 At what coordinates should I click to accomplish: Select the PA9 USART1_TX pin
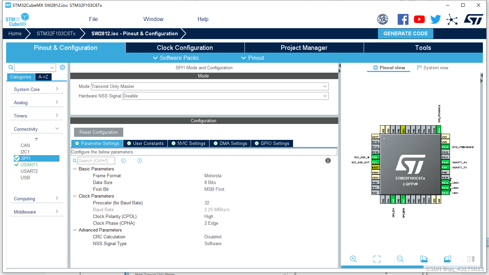click(446, 167)
